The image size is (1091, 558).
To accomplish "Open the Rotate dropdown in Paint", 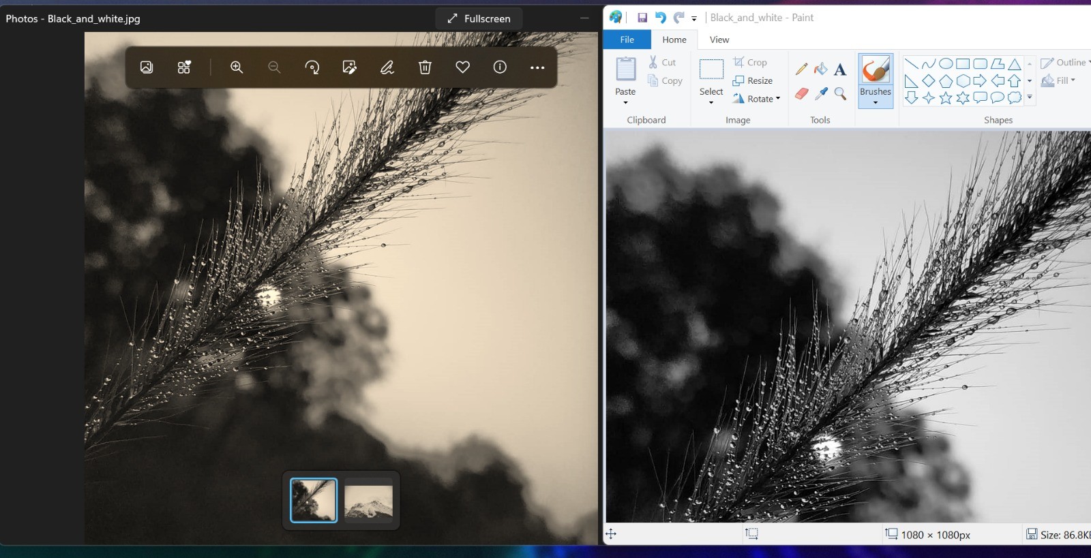I will 756,99.
